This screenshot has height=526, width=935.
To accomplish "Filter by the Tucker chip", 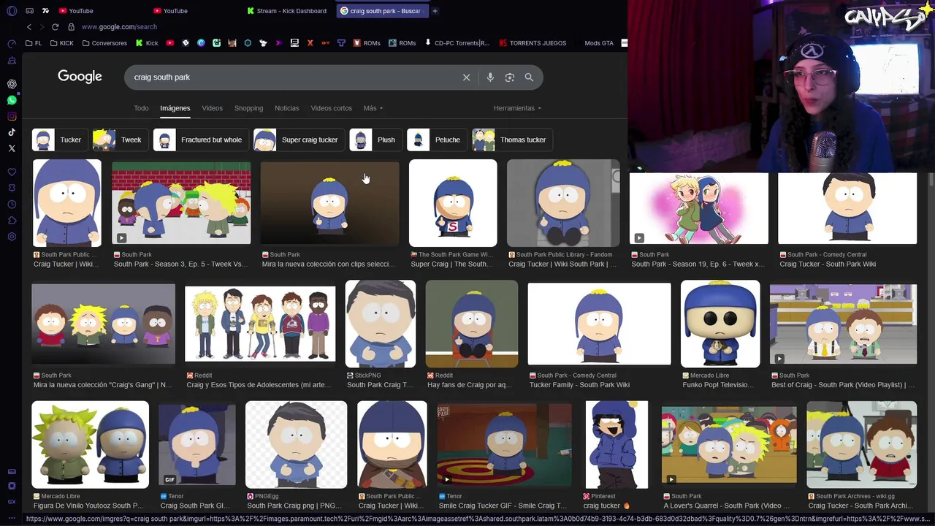I will pyautogui.click(x=59, y=140).
